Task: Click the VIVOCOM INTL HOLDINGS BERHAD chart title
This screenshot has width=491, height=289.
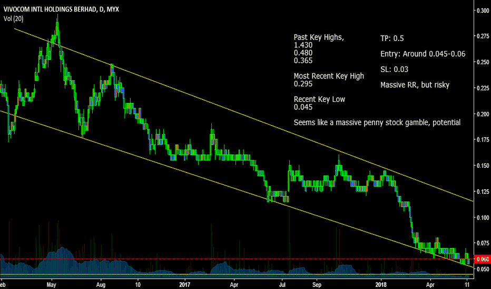Action: click(x=61, y=9)
